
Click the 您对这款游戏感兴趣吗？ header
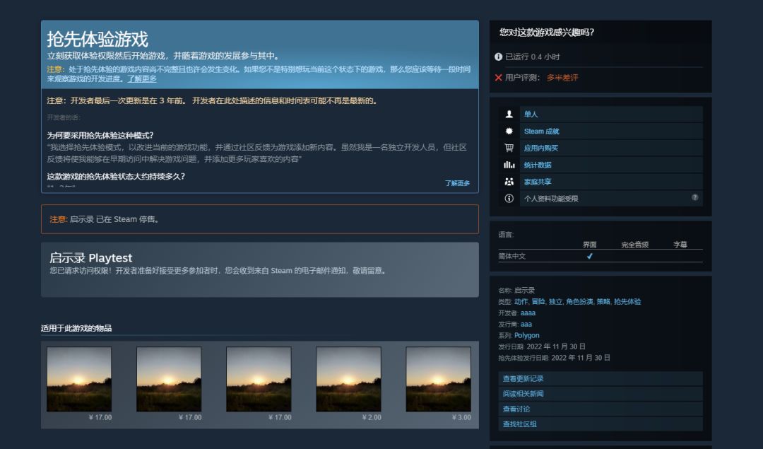click(547, 33)
